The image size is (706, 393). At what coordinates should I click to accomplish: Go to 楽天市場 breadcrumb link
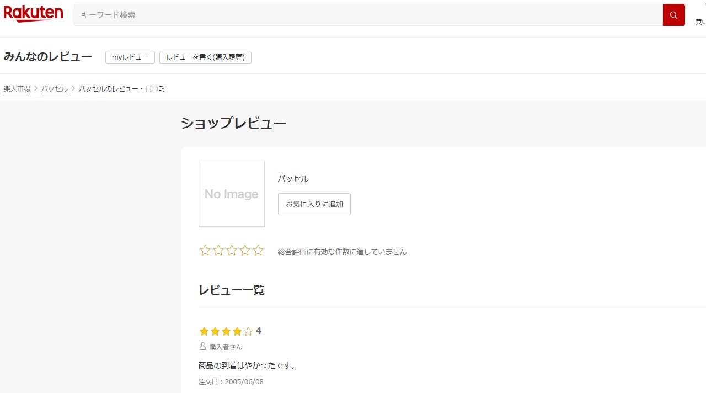17,89
